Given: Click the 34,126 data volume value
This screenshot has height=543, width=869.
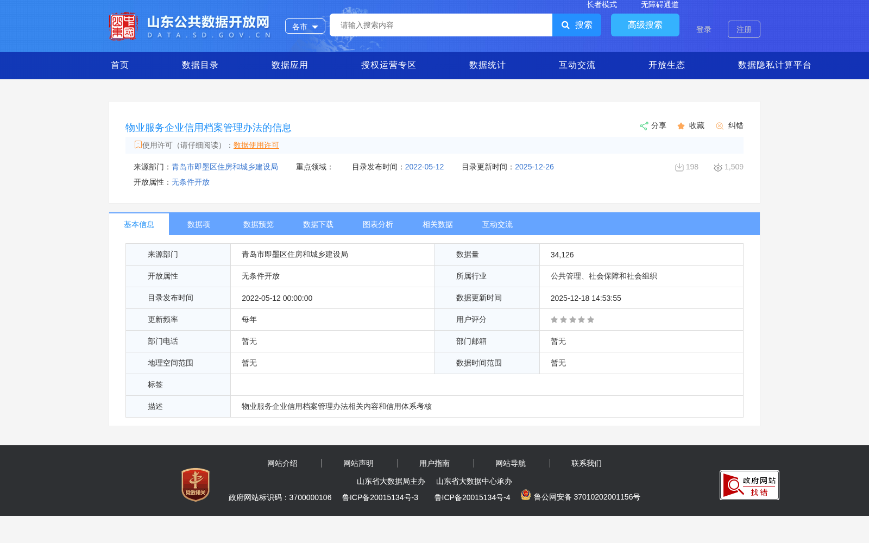Looking at the screenshot, I should [562, 255].
